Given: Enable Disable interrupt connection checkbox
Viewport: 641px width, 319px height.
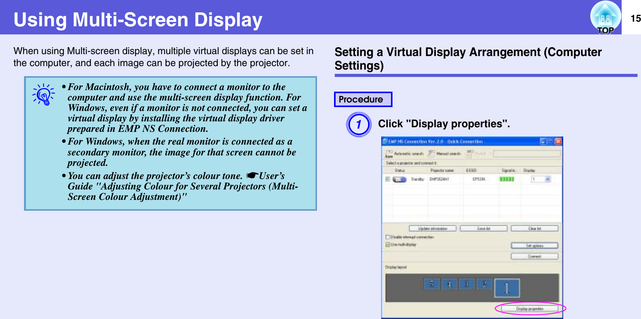Looking at the screenshot, I should coord(387,237).
